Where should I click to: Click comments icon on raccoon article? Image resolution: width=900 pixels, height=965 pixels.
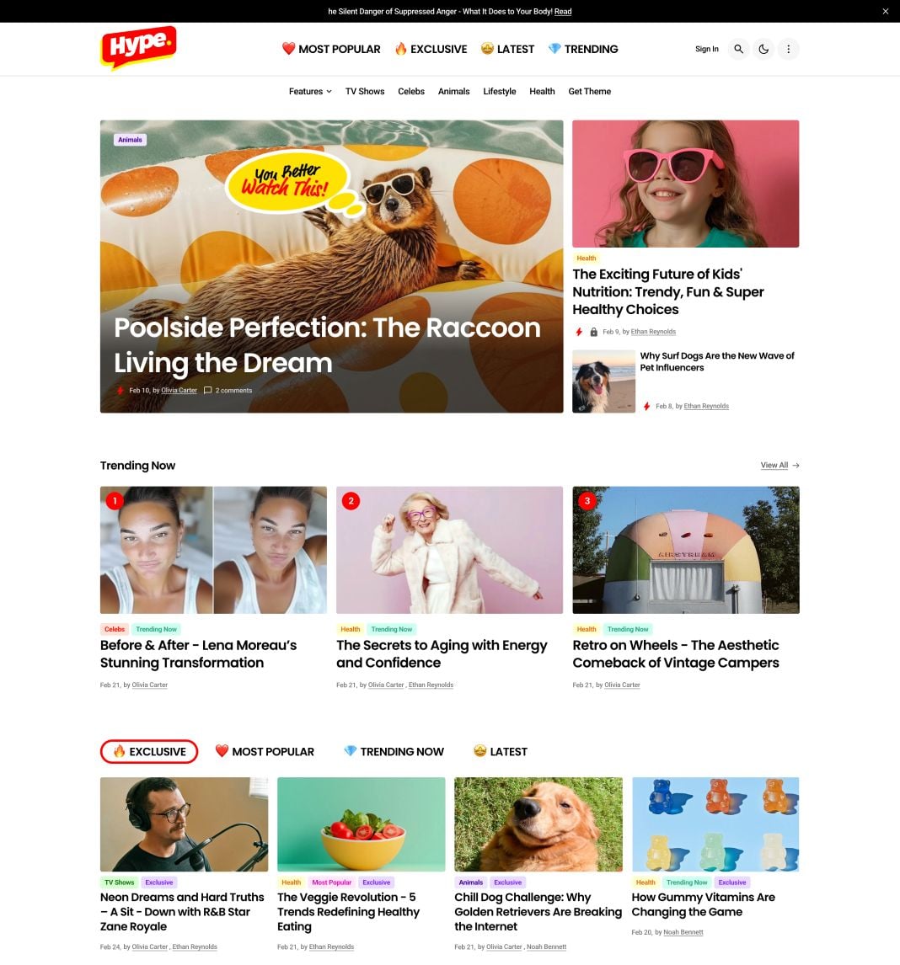pos(207,390)
